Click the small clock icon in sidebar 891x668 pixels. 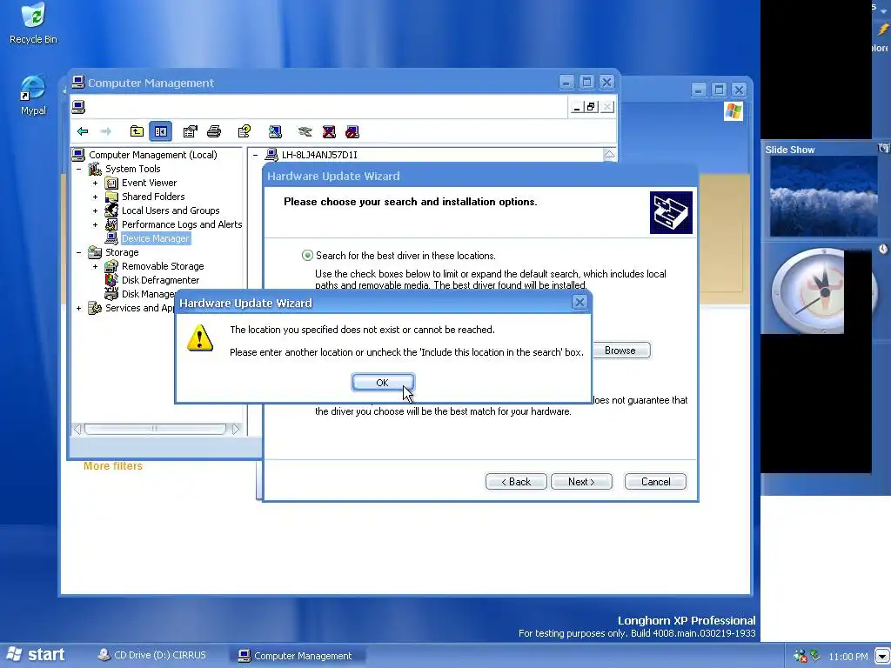click(x=883, y=249)
